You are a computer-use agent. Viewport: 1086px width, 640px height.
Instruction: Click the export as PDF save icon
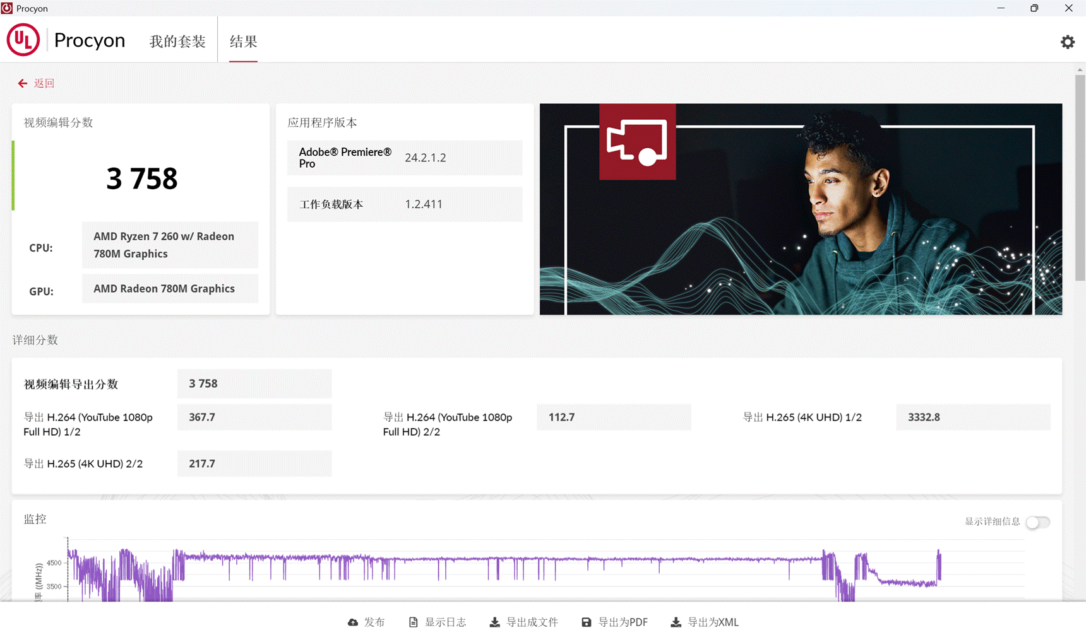click(x=587, y=622)
